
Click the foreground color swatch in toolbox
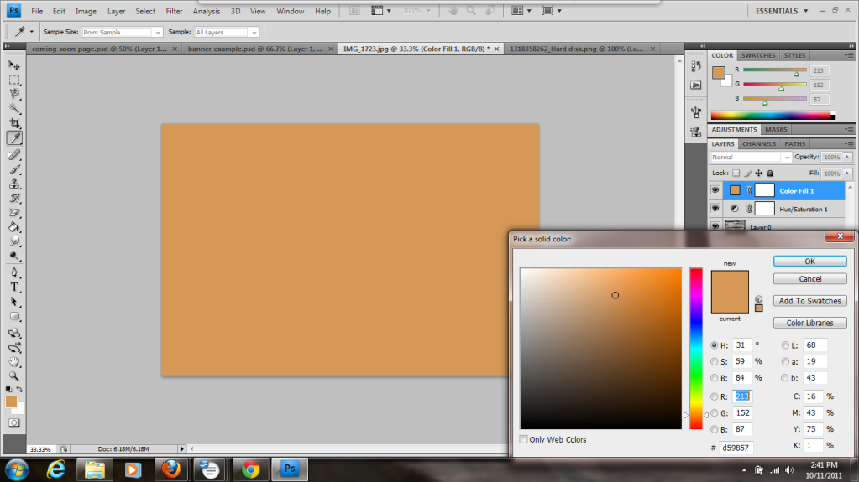11,402
